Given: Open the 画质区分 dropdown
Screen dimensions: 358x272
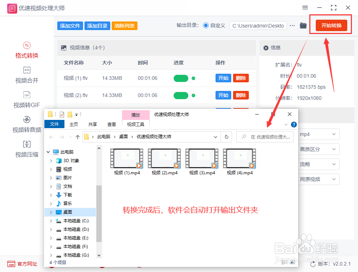Looking at the screenshot, I should [319, 149].
